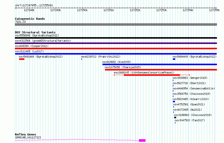Open the esv2668105 (1000GenomesConsortiumPhase1) label

(144, 73)
